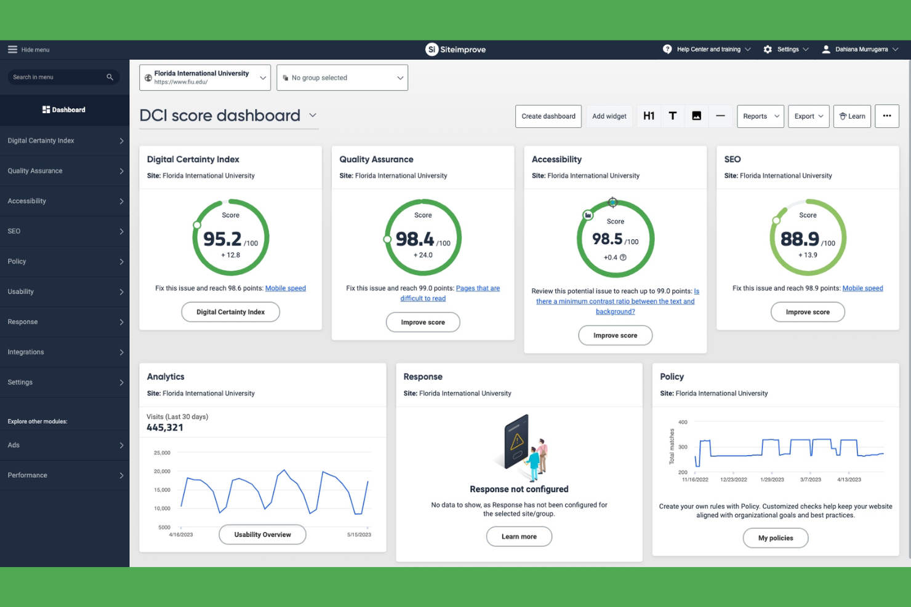
Task: Open Mobile speed link in the SEO card
Action: tap(862, 288)
